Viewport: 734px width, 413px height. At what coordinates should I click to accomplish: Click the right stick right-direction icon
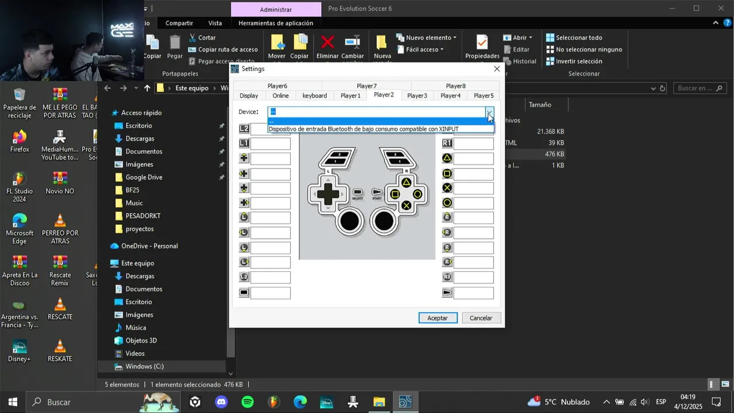447,263
